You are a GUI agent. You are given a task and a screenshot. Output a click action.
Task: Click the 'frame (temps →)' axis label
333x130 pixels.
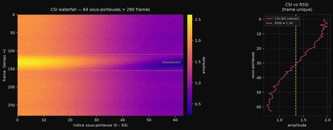click(x=4, y=65)
